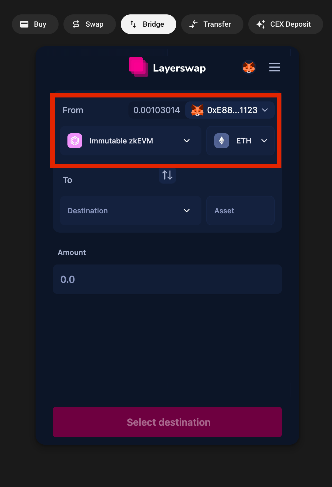Viewport: 332px width, 487px height.
Task: Click the Amount input field
Action: [167, 279]
